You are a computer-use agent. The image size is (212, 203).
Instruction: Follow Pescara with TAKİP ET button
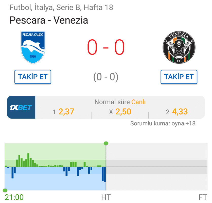click(x=33, y=77)
